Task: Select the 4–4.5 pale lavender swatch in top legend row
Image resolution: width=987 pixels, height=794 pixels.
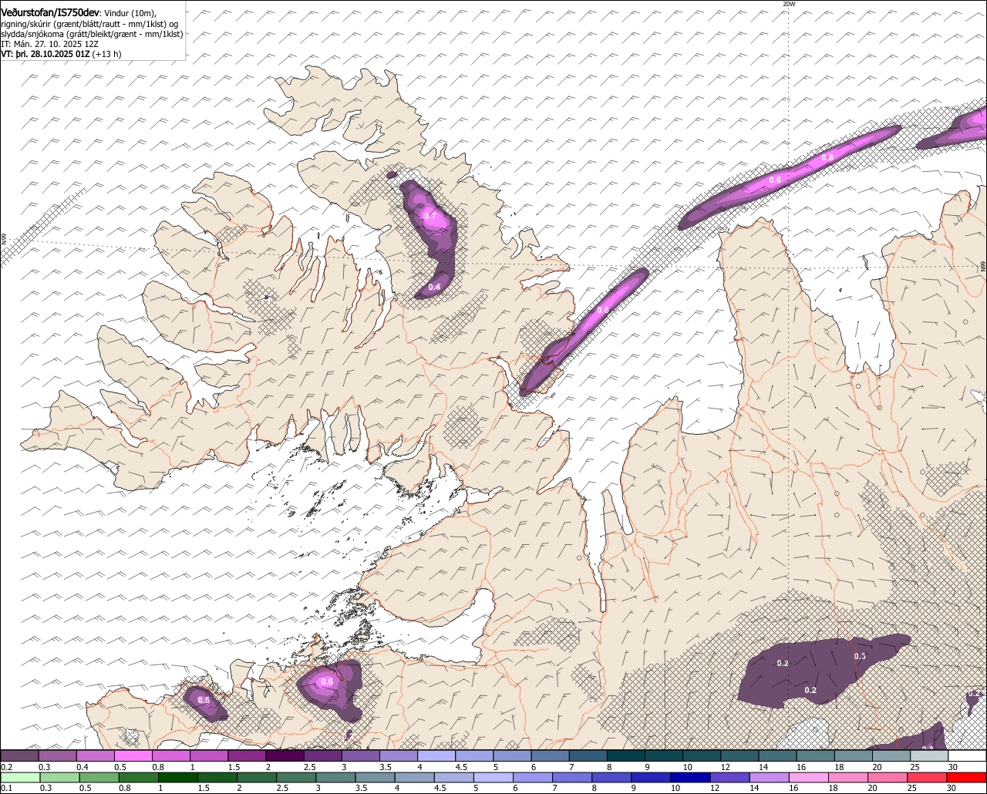Action: coord(437,755)
